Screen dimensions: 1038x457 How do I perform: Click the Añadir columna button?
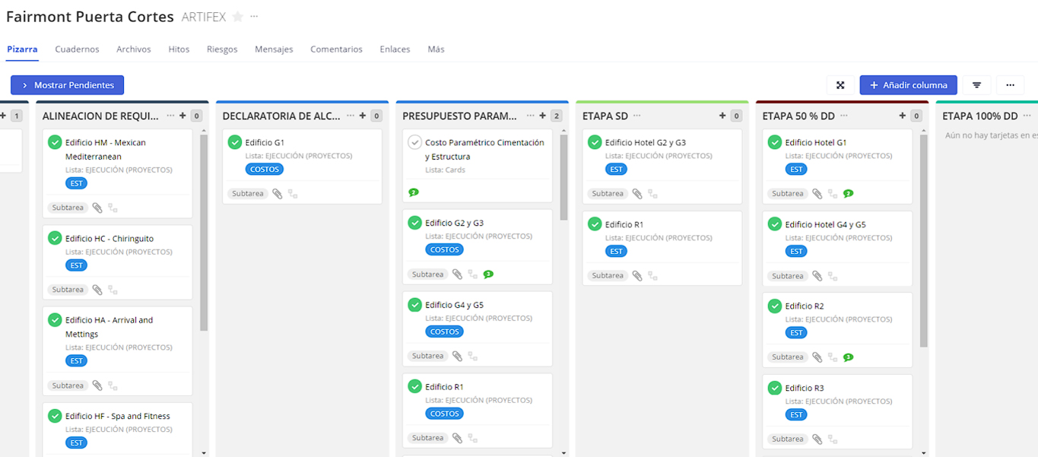[x=908, y=85]
